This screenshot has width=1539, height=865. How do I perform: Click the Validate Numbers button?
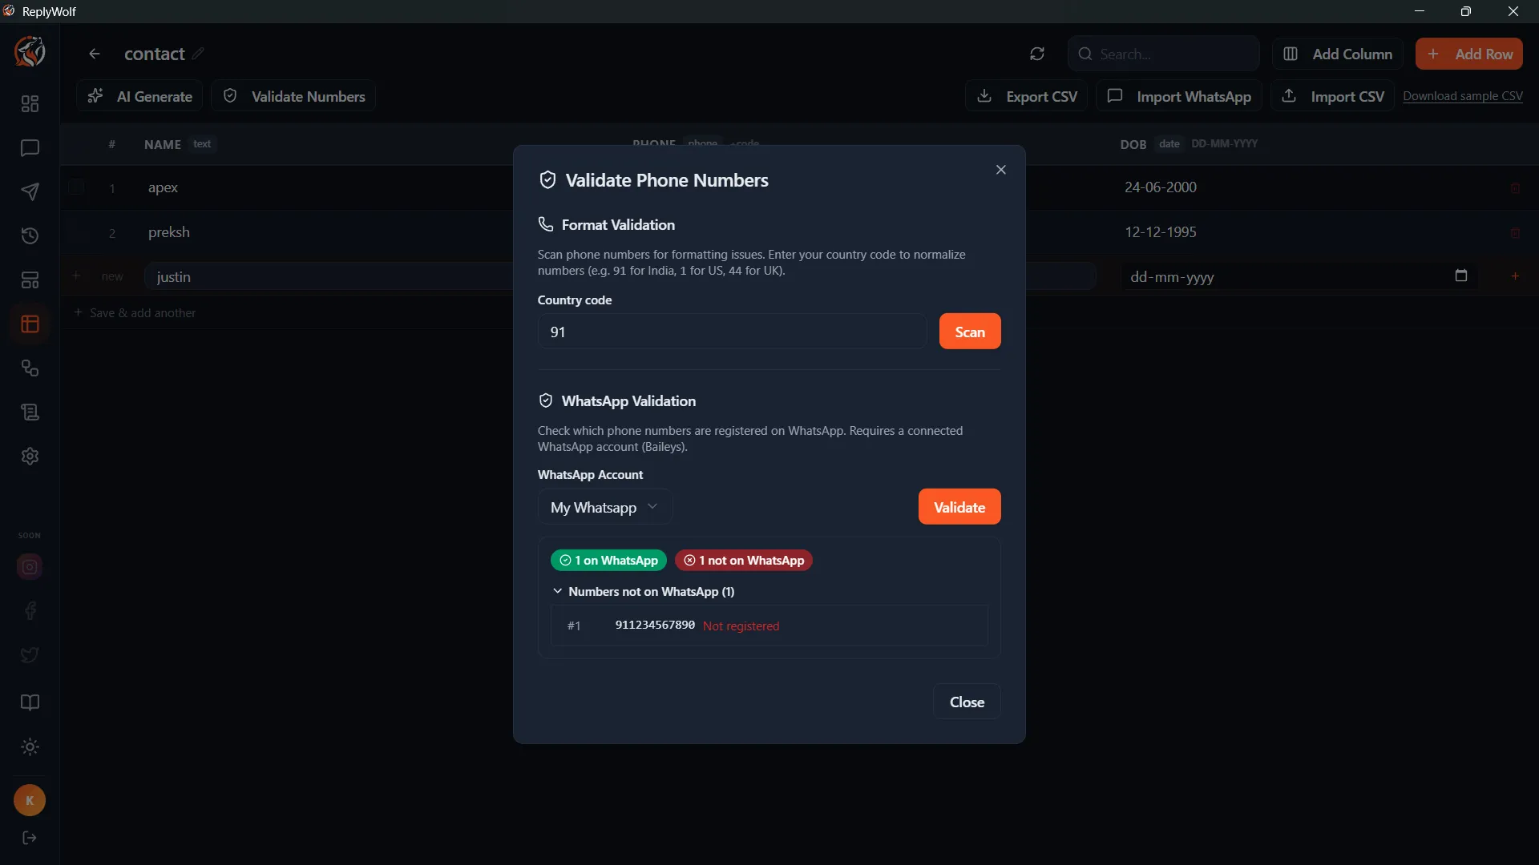(x=293, y=96)
